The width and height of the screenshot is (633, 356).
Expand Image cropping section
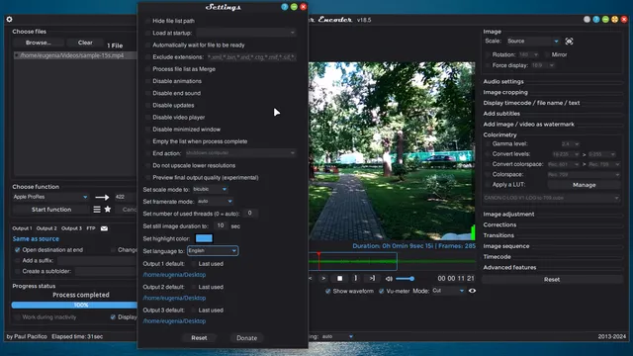point(505,92)
